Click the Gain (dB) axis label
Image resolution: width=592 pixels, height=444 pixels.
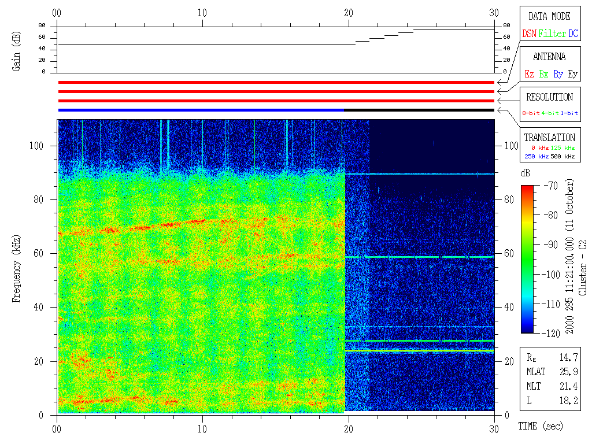coord(16,51)
